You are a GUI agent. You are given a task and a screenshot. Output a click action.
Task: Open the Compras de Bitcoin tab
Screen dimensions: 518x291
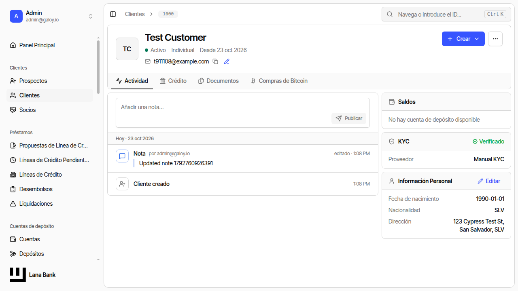click(279, 81)
